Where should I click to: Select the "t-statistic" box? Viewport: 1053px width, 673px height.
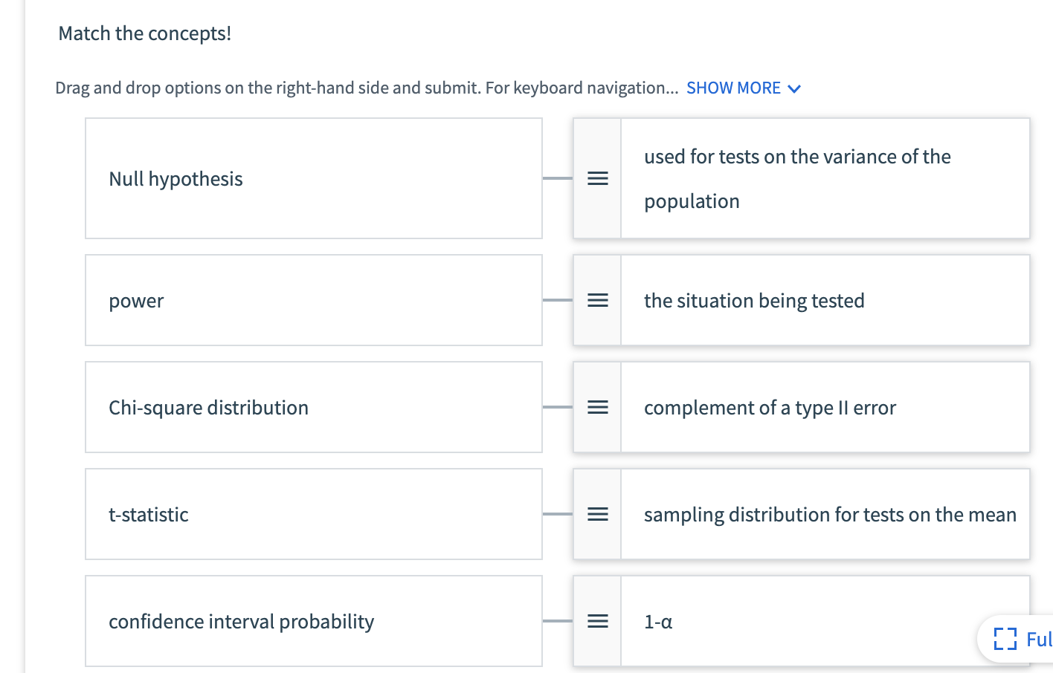click(313, 514)
